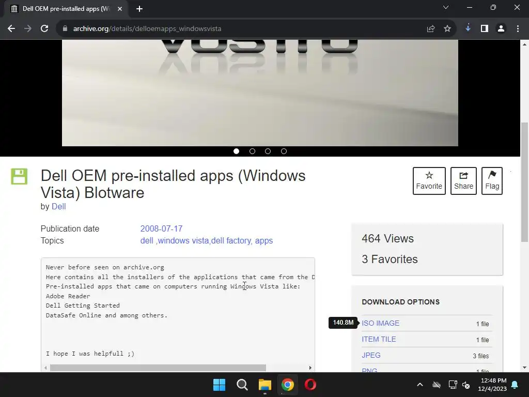529x397 pixels.
Task: Open the notifications bell icon
Action: [x=515, y=385]
